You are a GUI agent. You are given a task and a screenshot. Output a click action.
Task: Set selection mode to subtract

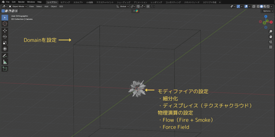tap(10, 11)
